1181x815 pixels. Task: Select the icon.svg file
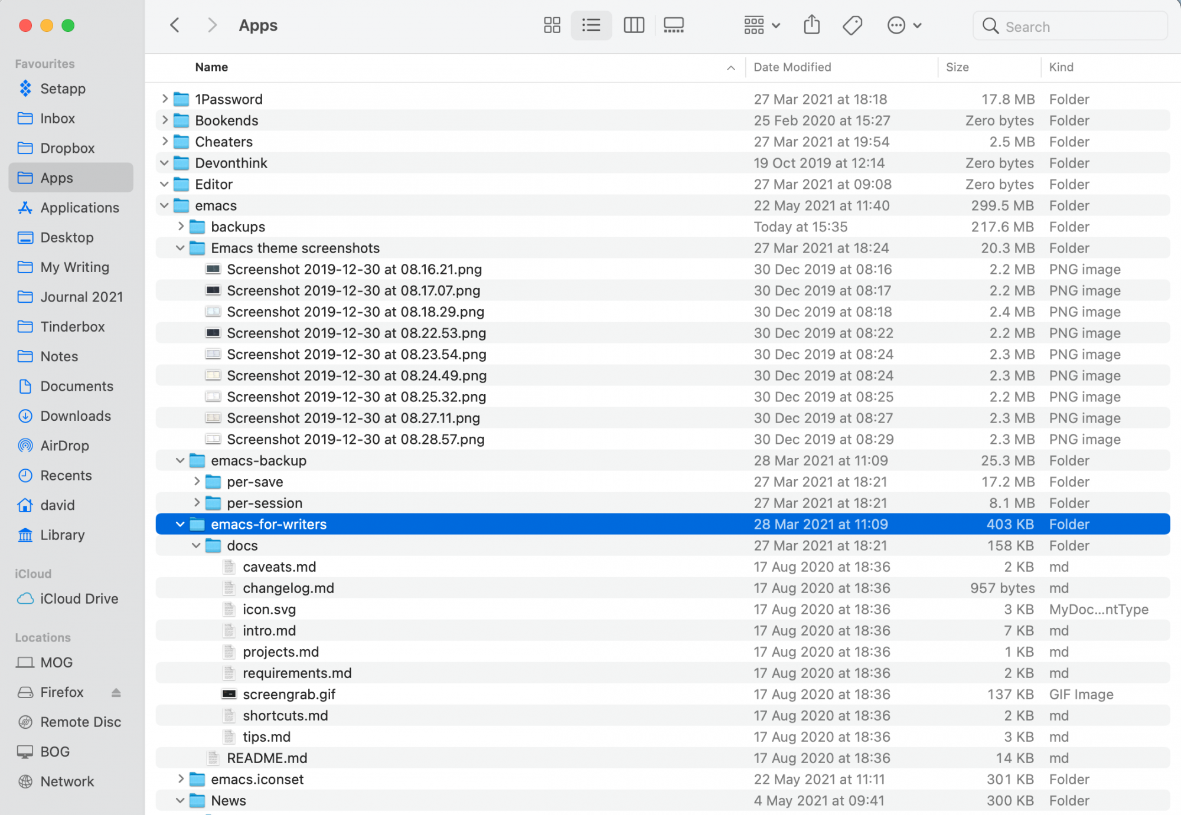pyautogui.click(x=663, y=609)
